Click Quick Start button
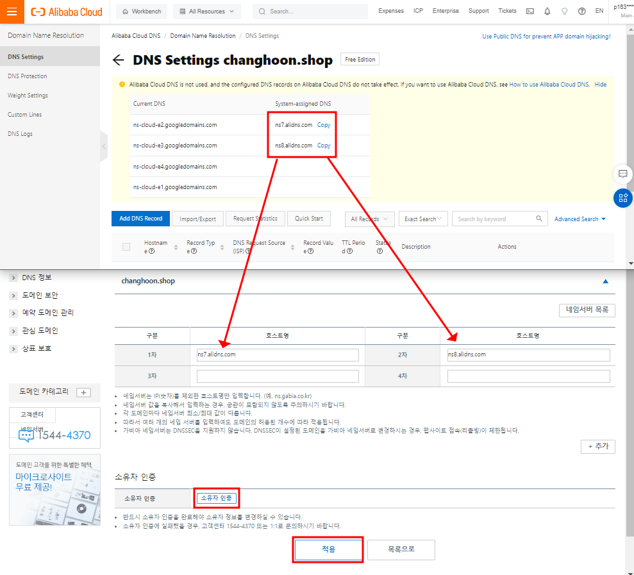The image size is (634, 575). coord(309,219)
